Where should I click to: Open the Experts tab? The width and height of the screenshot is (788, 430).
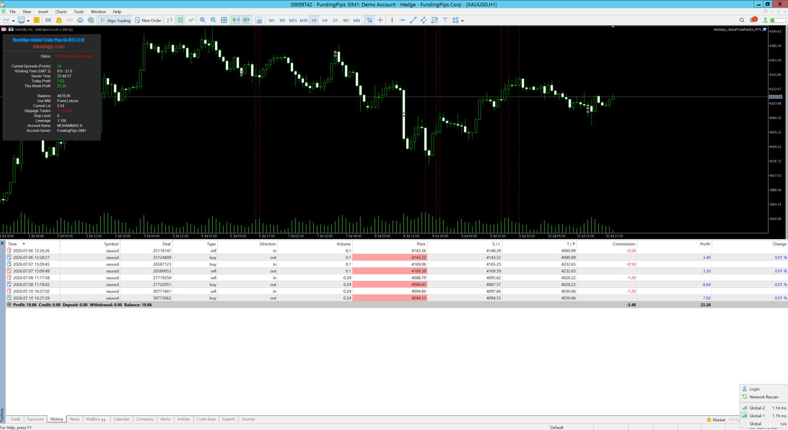[x=229, y=419]
